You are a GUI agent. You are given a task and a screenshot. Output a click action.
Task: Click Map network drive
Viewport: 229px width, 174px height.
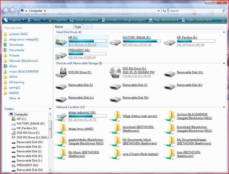click(x=164, y=20)
